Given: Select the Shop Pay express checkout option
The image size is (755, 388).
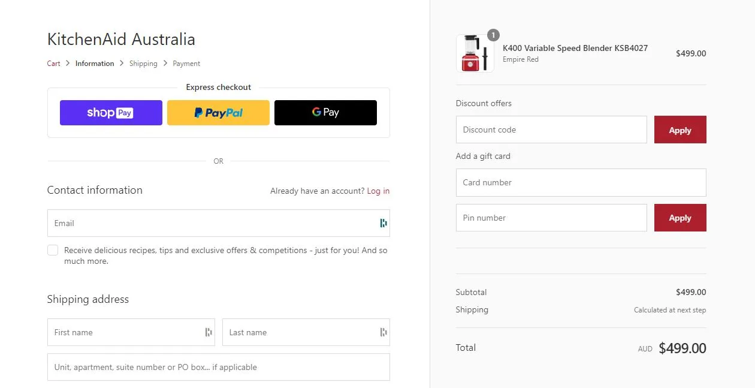Looking at the screenshot, I should pyautogui.click(x=111, y=112).
